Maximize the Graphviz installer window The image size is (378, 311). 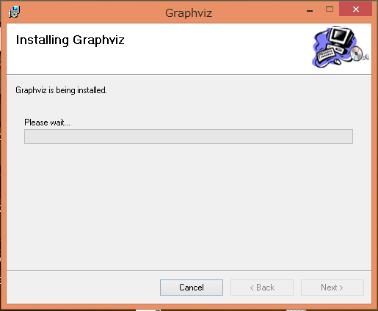click(x=330, y=10)
